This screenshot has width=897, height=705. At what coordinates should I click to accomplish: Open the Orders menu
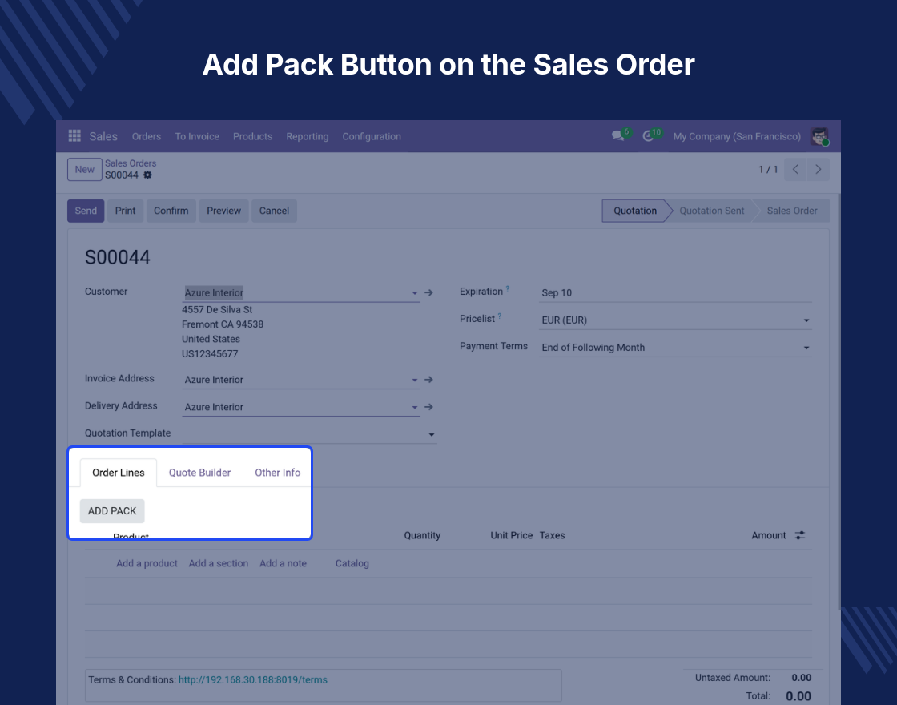pyautogui.click(x=147, y=136)
